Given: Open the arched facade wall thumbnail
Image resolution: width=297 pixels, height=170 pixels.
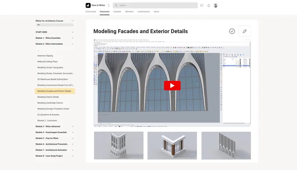Looking at the screenshot, I should click(226, 145).
